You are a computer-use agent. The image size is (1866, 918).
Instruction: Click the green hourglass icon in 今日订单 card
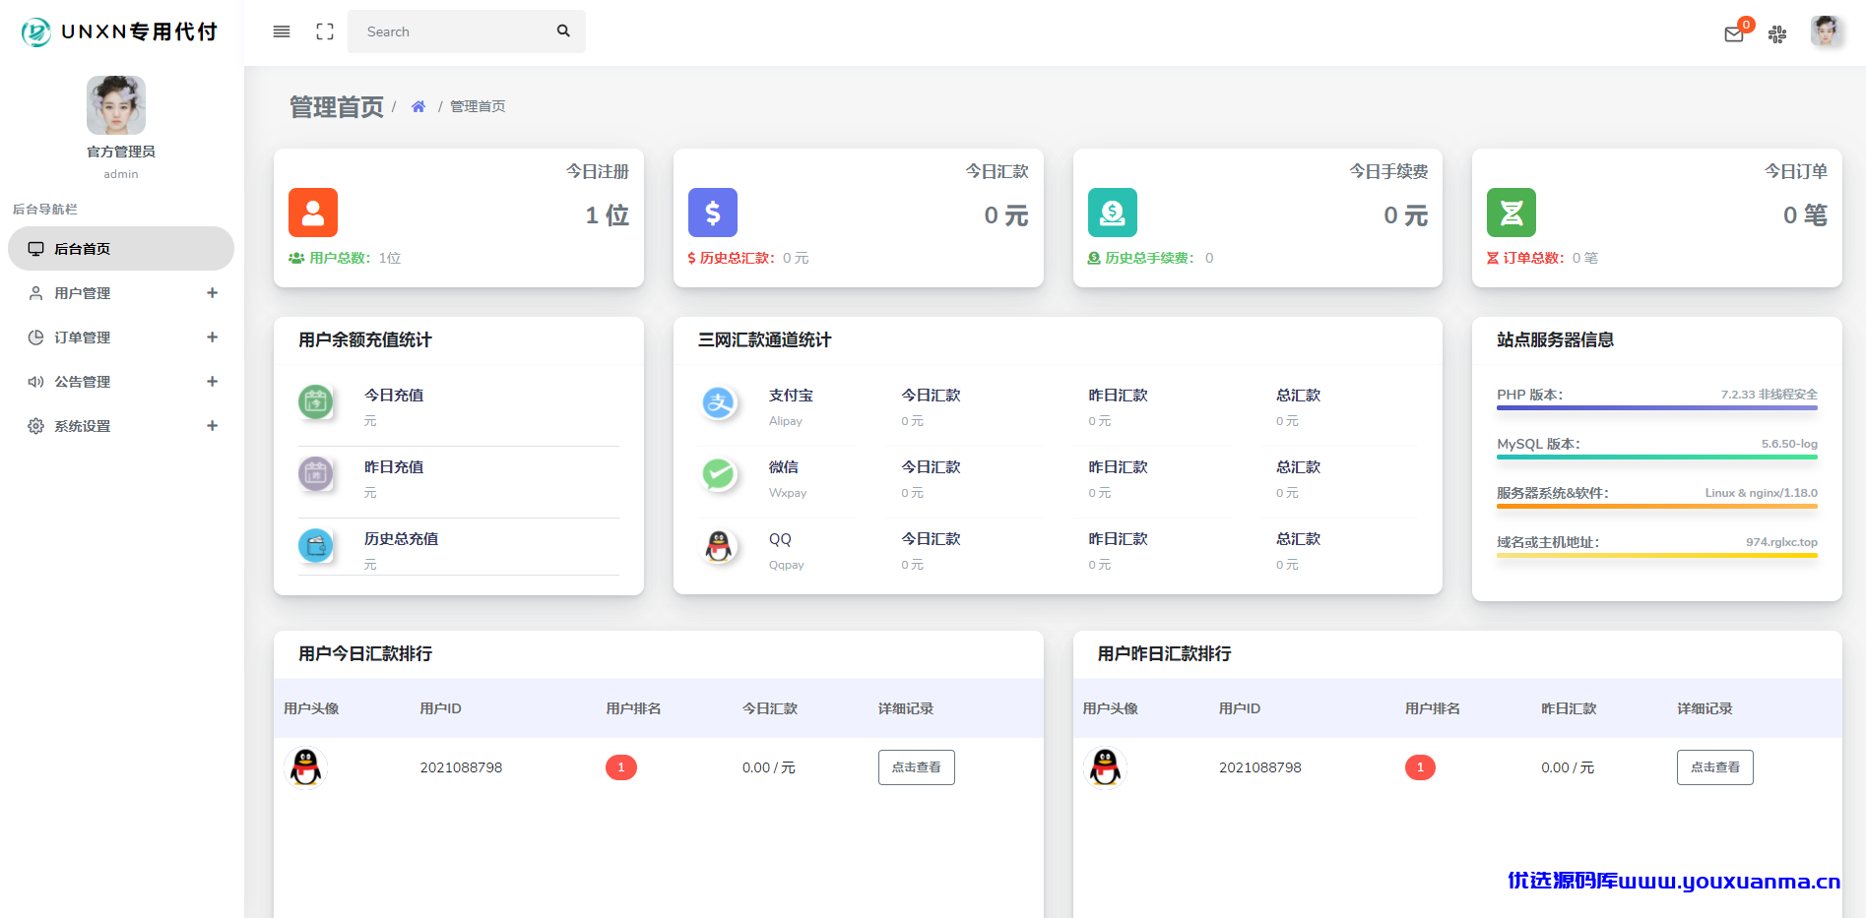(1512, 213)
